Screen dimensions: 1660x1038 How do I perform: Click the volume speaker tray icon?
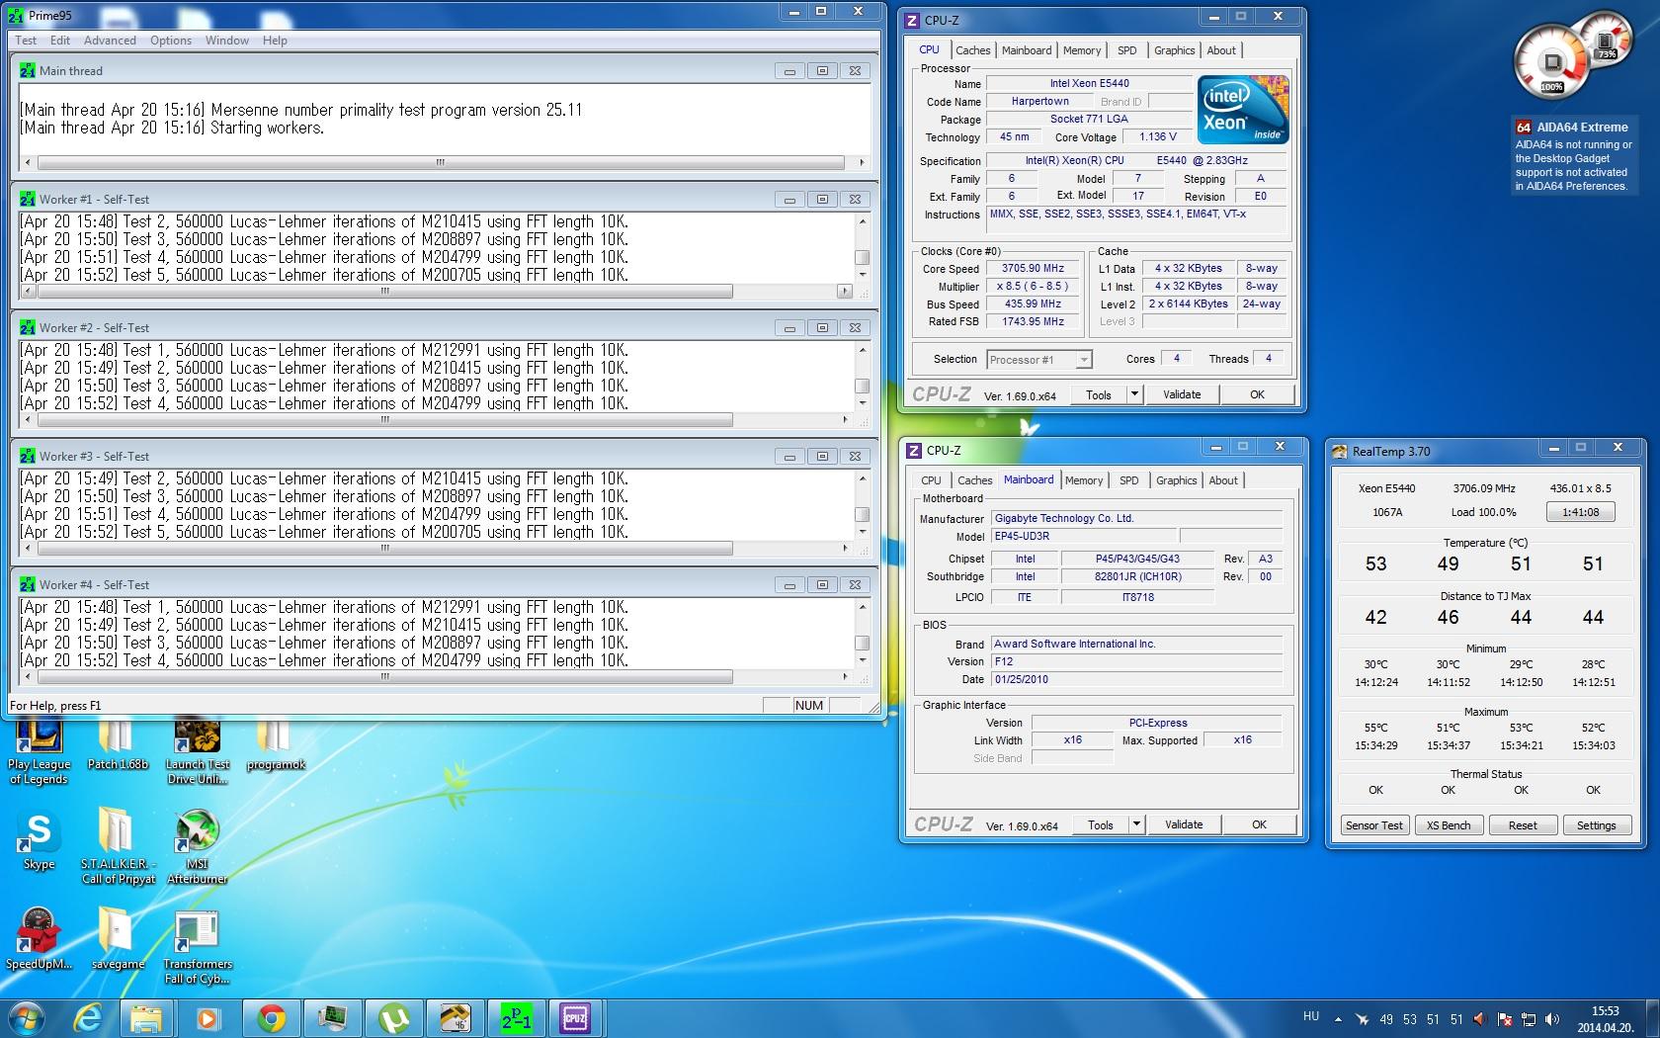click(1552, 1019)
